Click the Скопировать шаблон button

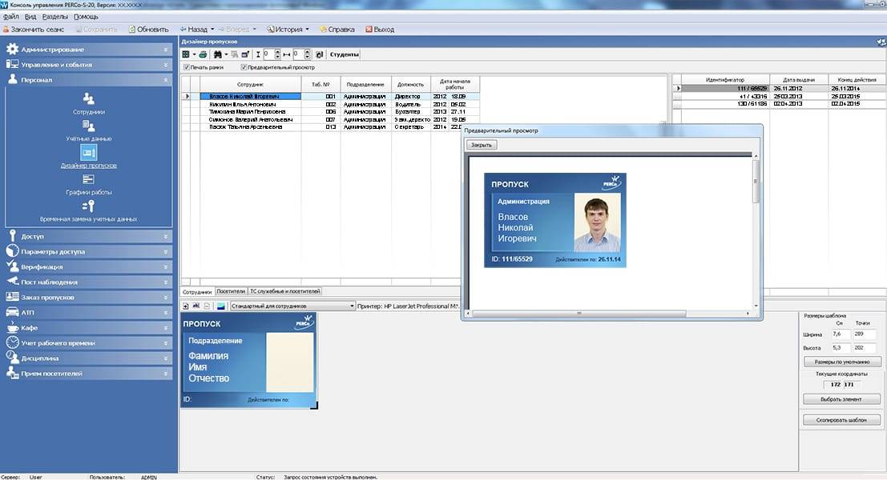841,419
